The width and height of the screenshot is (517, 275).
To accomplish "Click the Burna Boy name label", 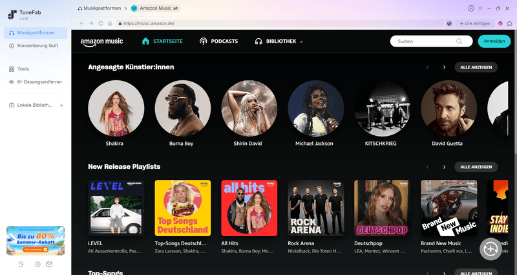I will pos(182,143).
